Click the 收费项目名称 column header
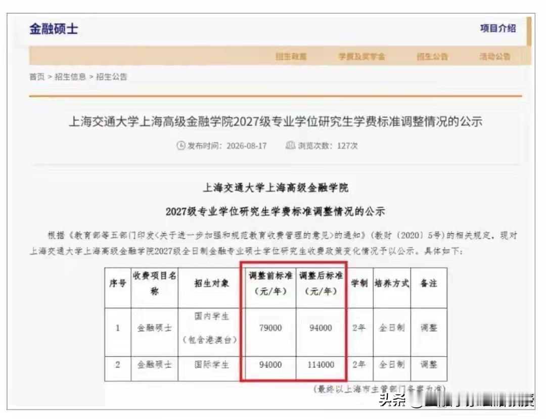This screenshot has width=546, height=419. point(154,283)
